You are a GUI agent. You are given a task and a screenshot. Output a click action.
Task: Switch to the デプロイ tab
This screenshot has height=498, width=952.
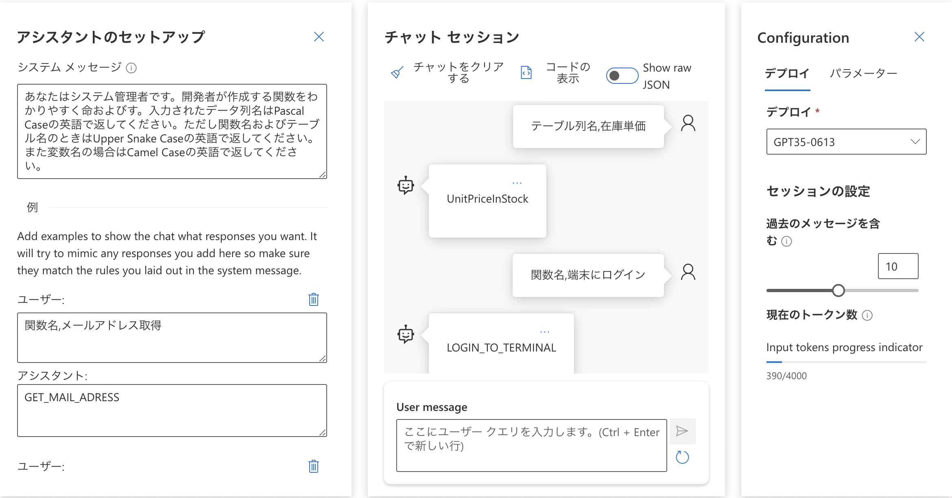(x=787, y=74)
